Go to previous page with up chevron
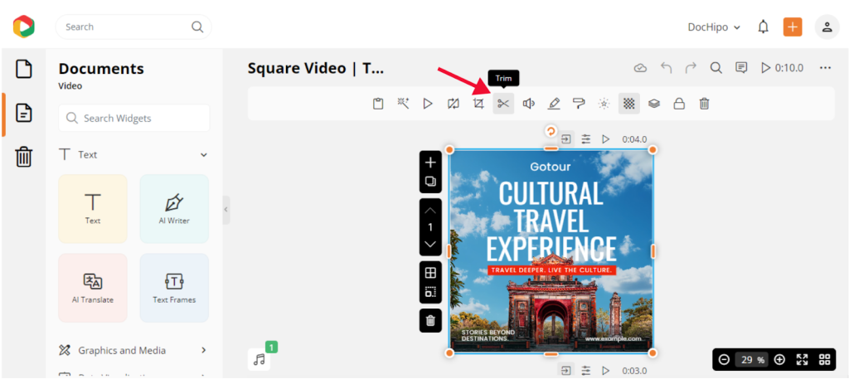Viewport: 849px width, 384px height. click(x=430, y=210)
